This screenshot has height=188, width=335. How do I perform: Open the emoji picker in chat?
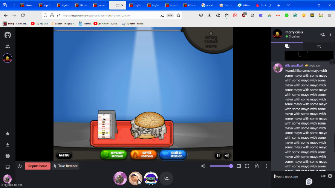click(x=330, y=176)
